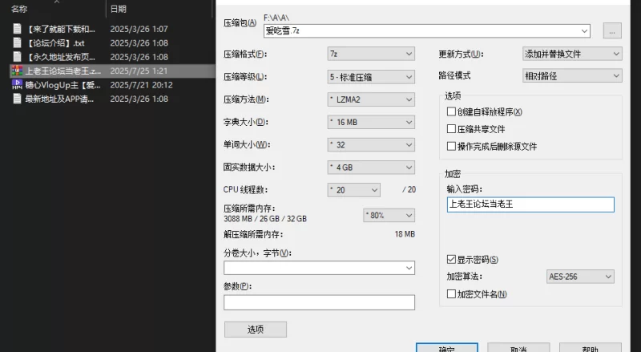Uncheck 显示密码 checkbox
Image resolution: width=641 pixels, height=352 pixels.
tap(451, 259)
